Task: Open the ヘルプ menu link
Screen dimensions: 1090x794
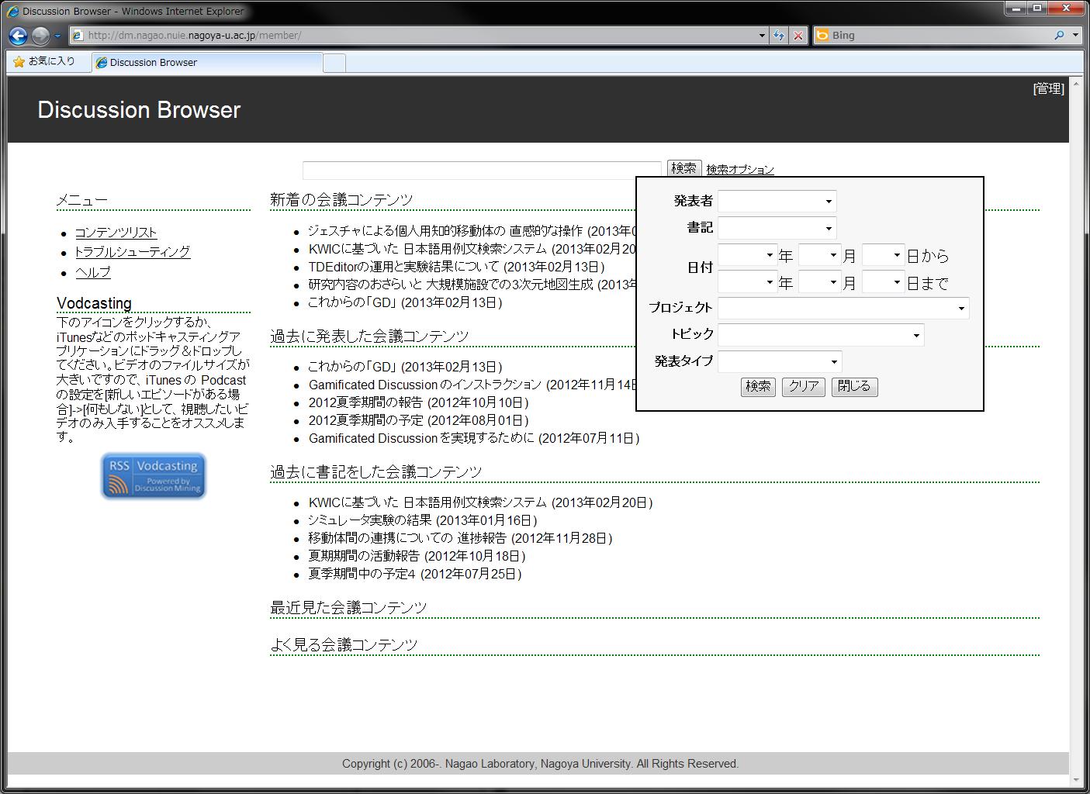Action: pyautogui.click(x=93, y=272)
